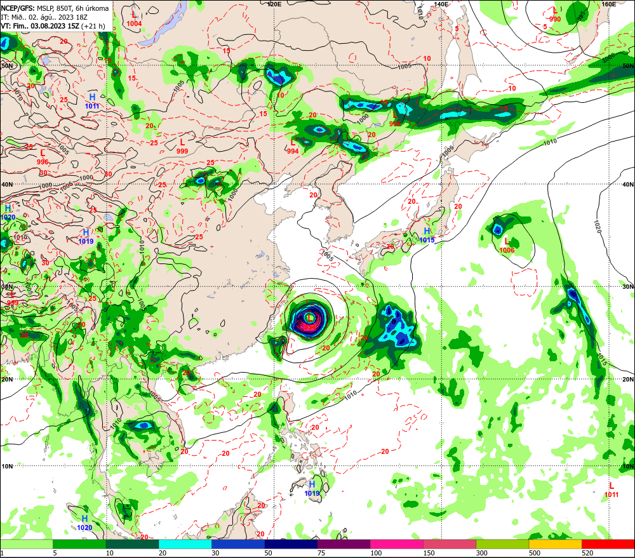The width and height of the screenshot is (635, 558).
Task: Click the 'L 990' low label
Action: (555, 15)
